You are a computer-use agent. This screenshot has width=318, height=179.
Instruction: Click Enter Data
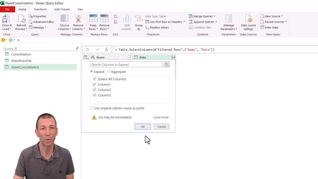click(269, 27)
